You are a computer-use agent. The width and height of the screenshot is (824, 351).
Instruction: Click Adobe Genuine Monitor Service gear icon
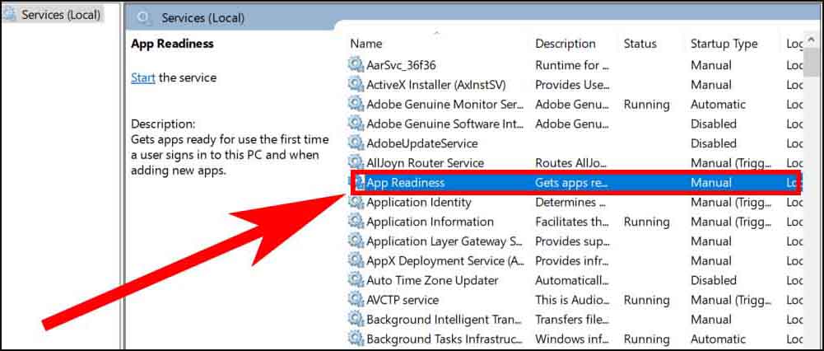(x=356, y=104)
